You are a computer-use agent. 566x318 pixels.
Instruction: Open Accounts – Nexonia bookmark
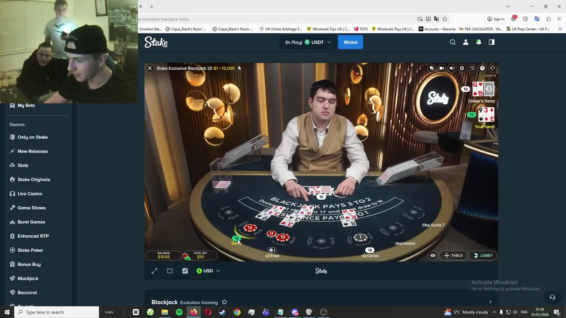(x=437, y=29)
